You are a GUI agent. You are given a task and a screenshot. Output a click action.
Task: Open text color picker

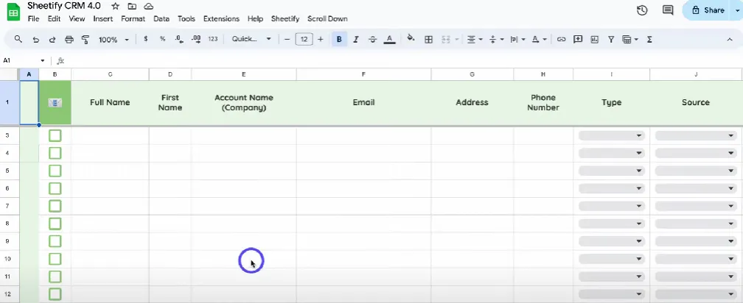click(x=389, y=39)
